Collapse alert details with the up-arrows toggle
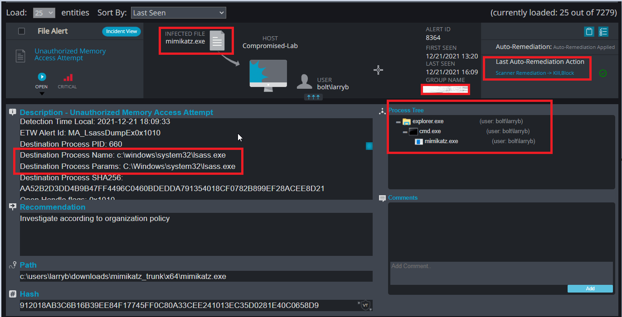The image size is (622, 317). click(x=313, y=97)
